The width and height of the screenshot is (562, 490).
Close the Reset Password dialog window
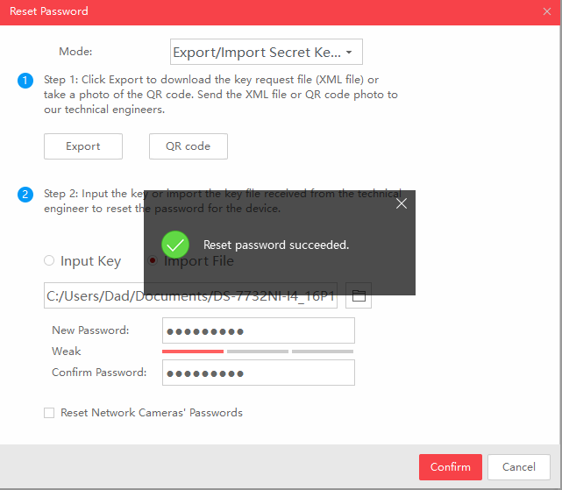tap(547, 11)
